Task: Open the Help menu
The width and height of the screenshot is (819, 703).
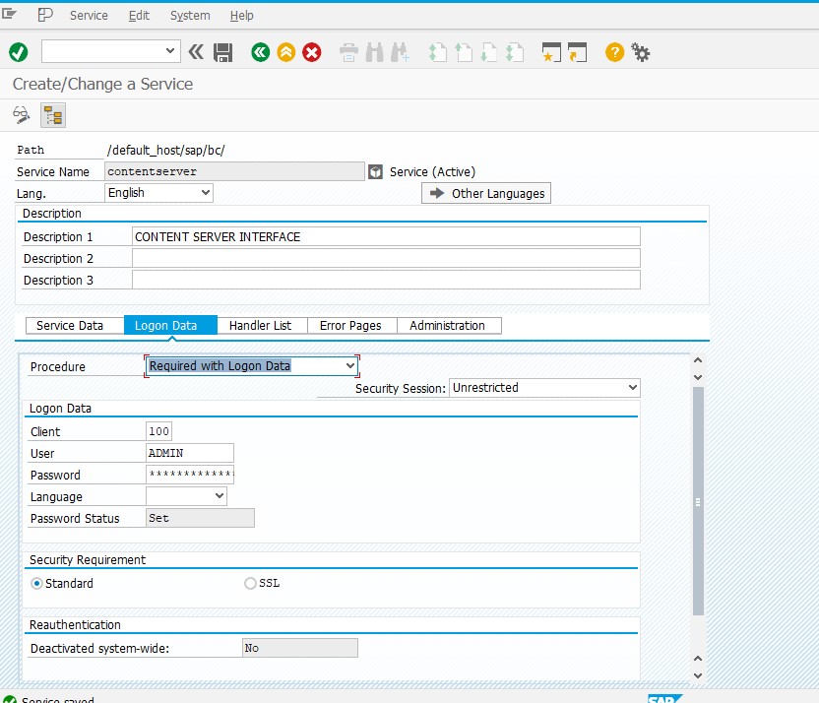Action: 242,16
